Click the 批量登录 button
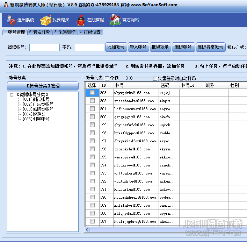The image size is (247, 242). coord(160,47)
